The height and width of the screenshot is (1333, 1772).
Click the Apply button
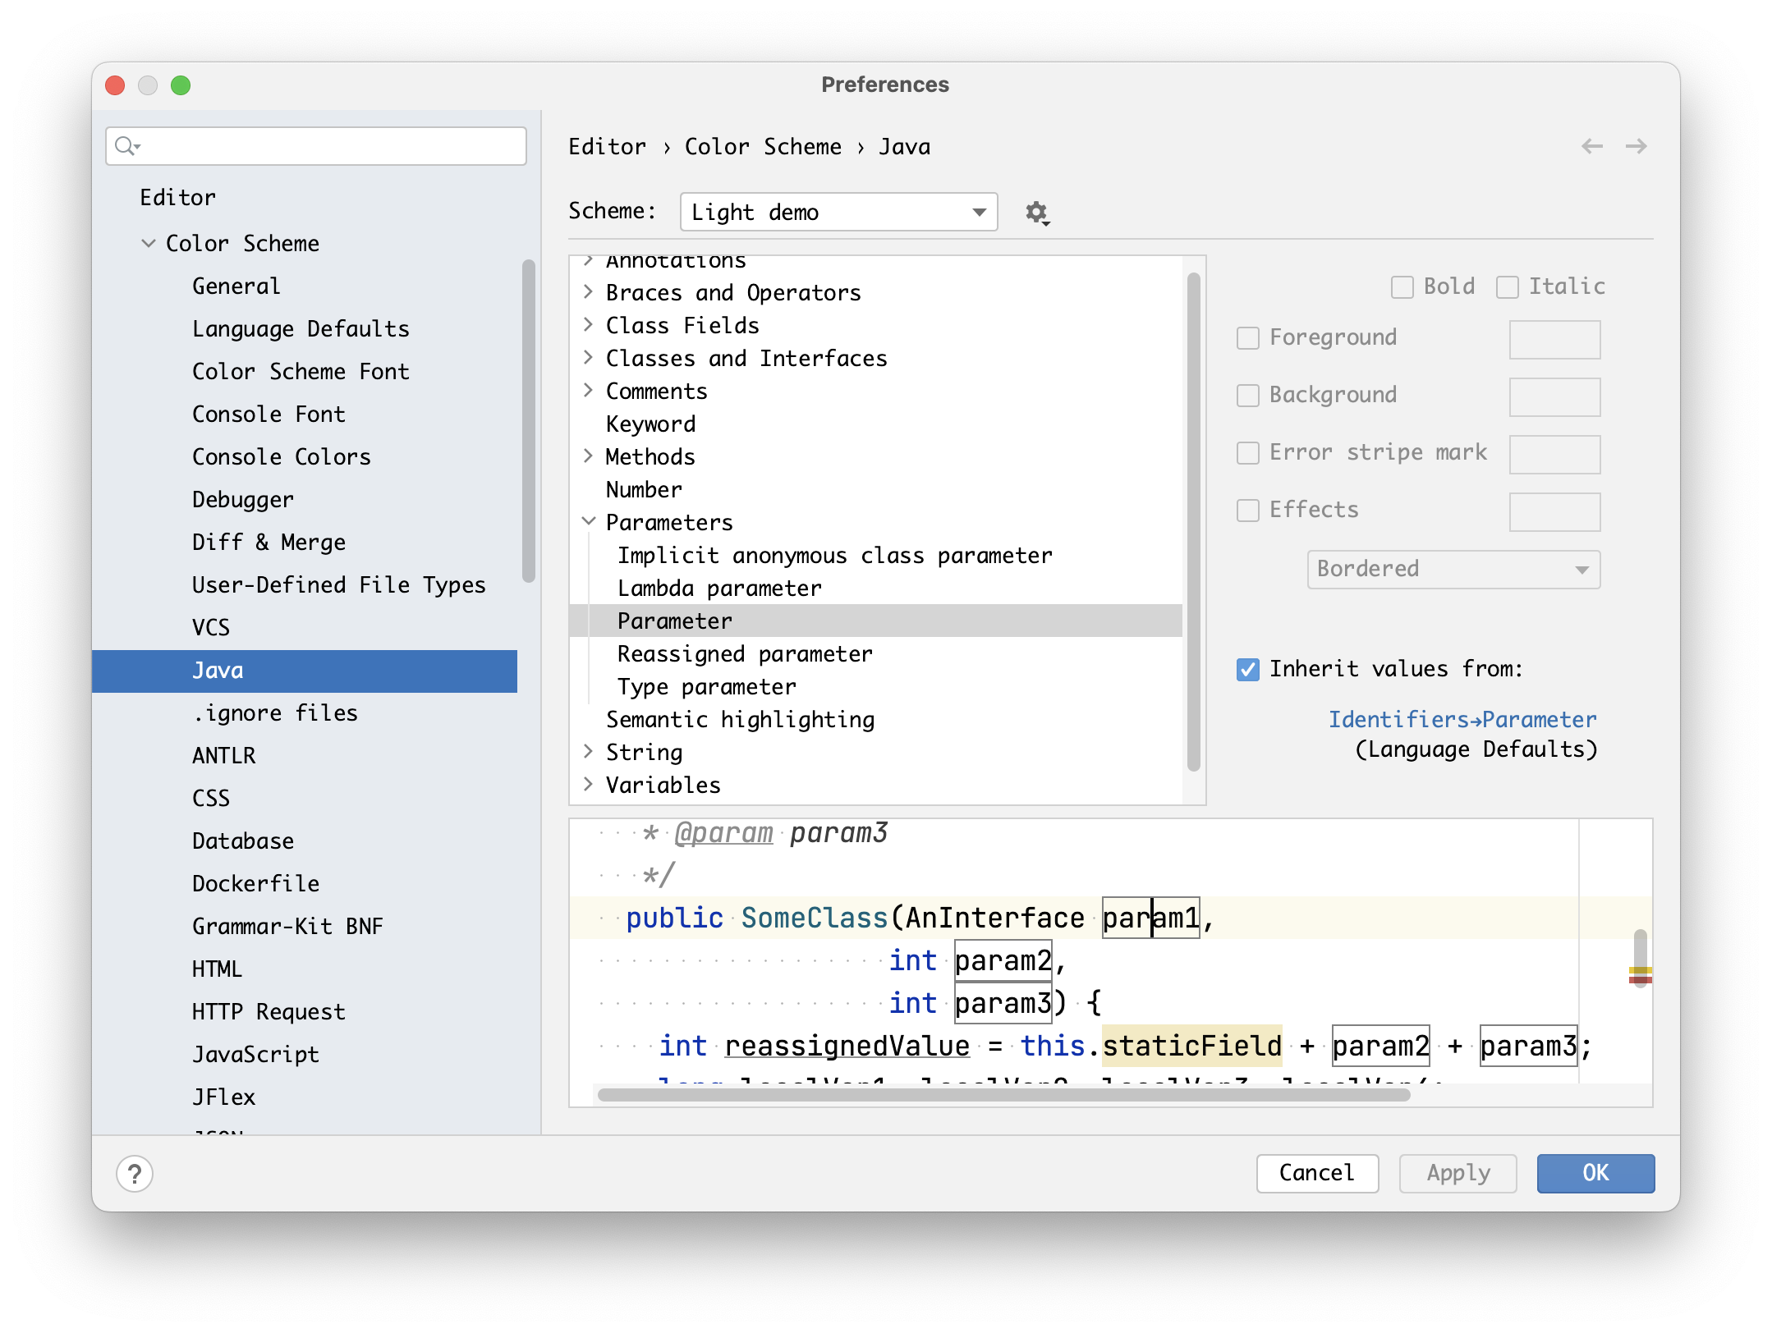pyautogui.click(x=1457, y=1174)
